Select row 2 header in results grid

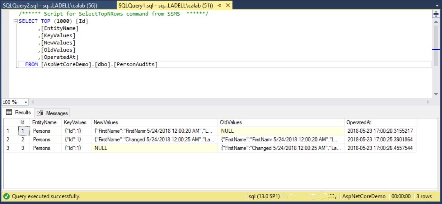click(x=11, y=139)
